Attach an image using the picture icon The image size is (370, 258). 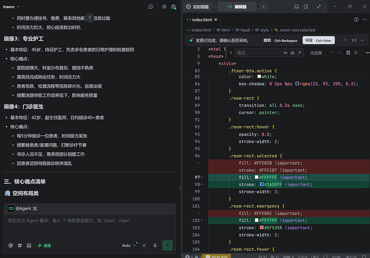[29, 246]
